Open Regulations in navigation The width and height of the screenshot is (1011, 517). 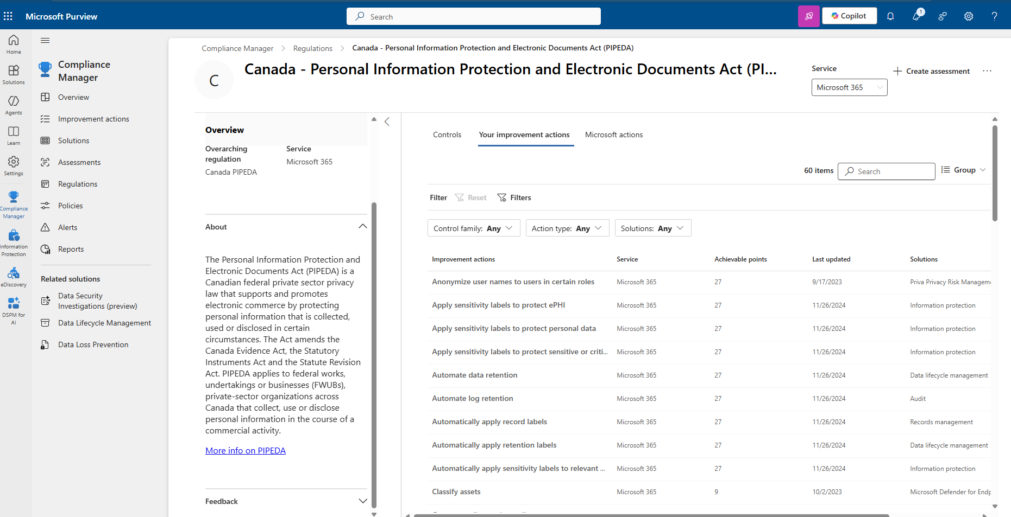(x=78, y=184)
